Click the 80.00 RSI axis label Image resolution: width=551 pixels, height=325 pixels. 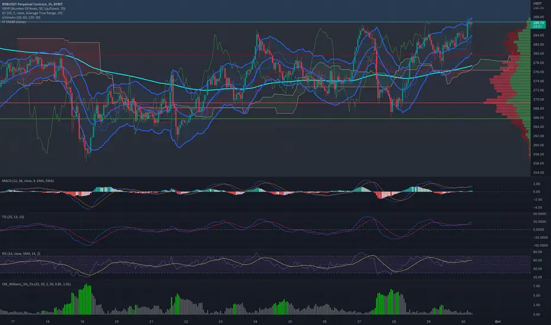click(537, 252)
